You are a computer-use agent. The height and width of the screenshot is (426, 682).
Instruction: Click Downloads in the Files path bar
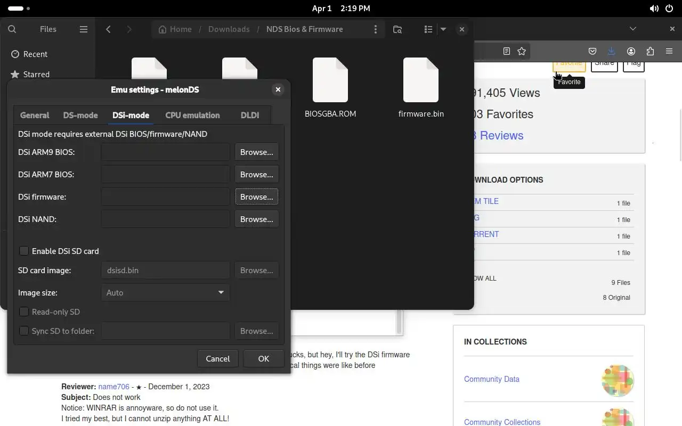point(229,29)
